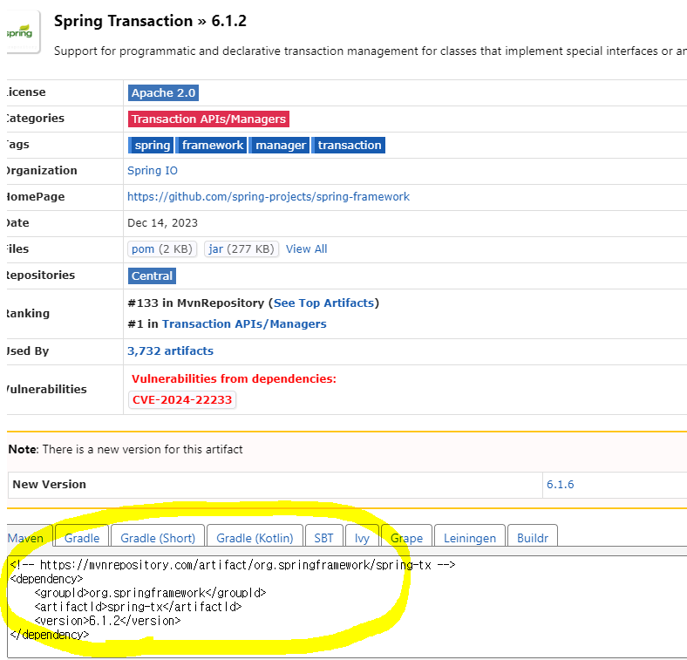This screenshot has height=660, width=687.
Task: Click the date Dec 14, 2023
Action: click(162, 223)
